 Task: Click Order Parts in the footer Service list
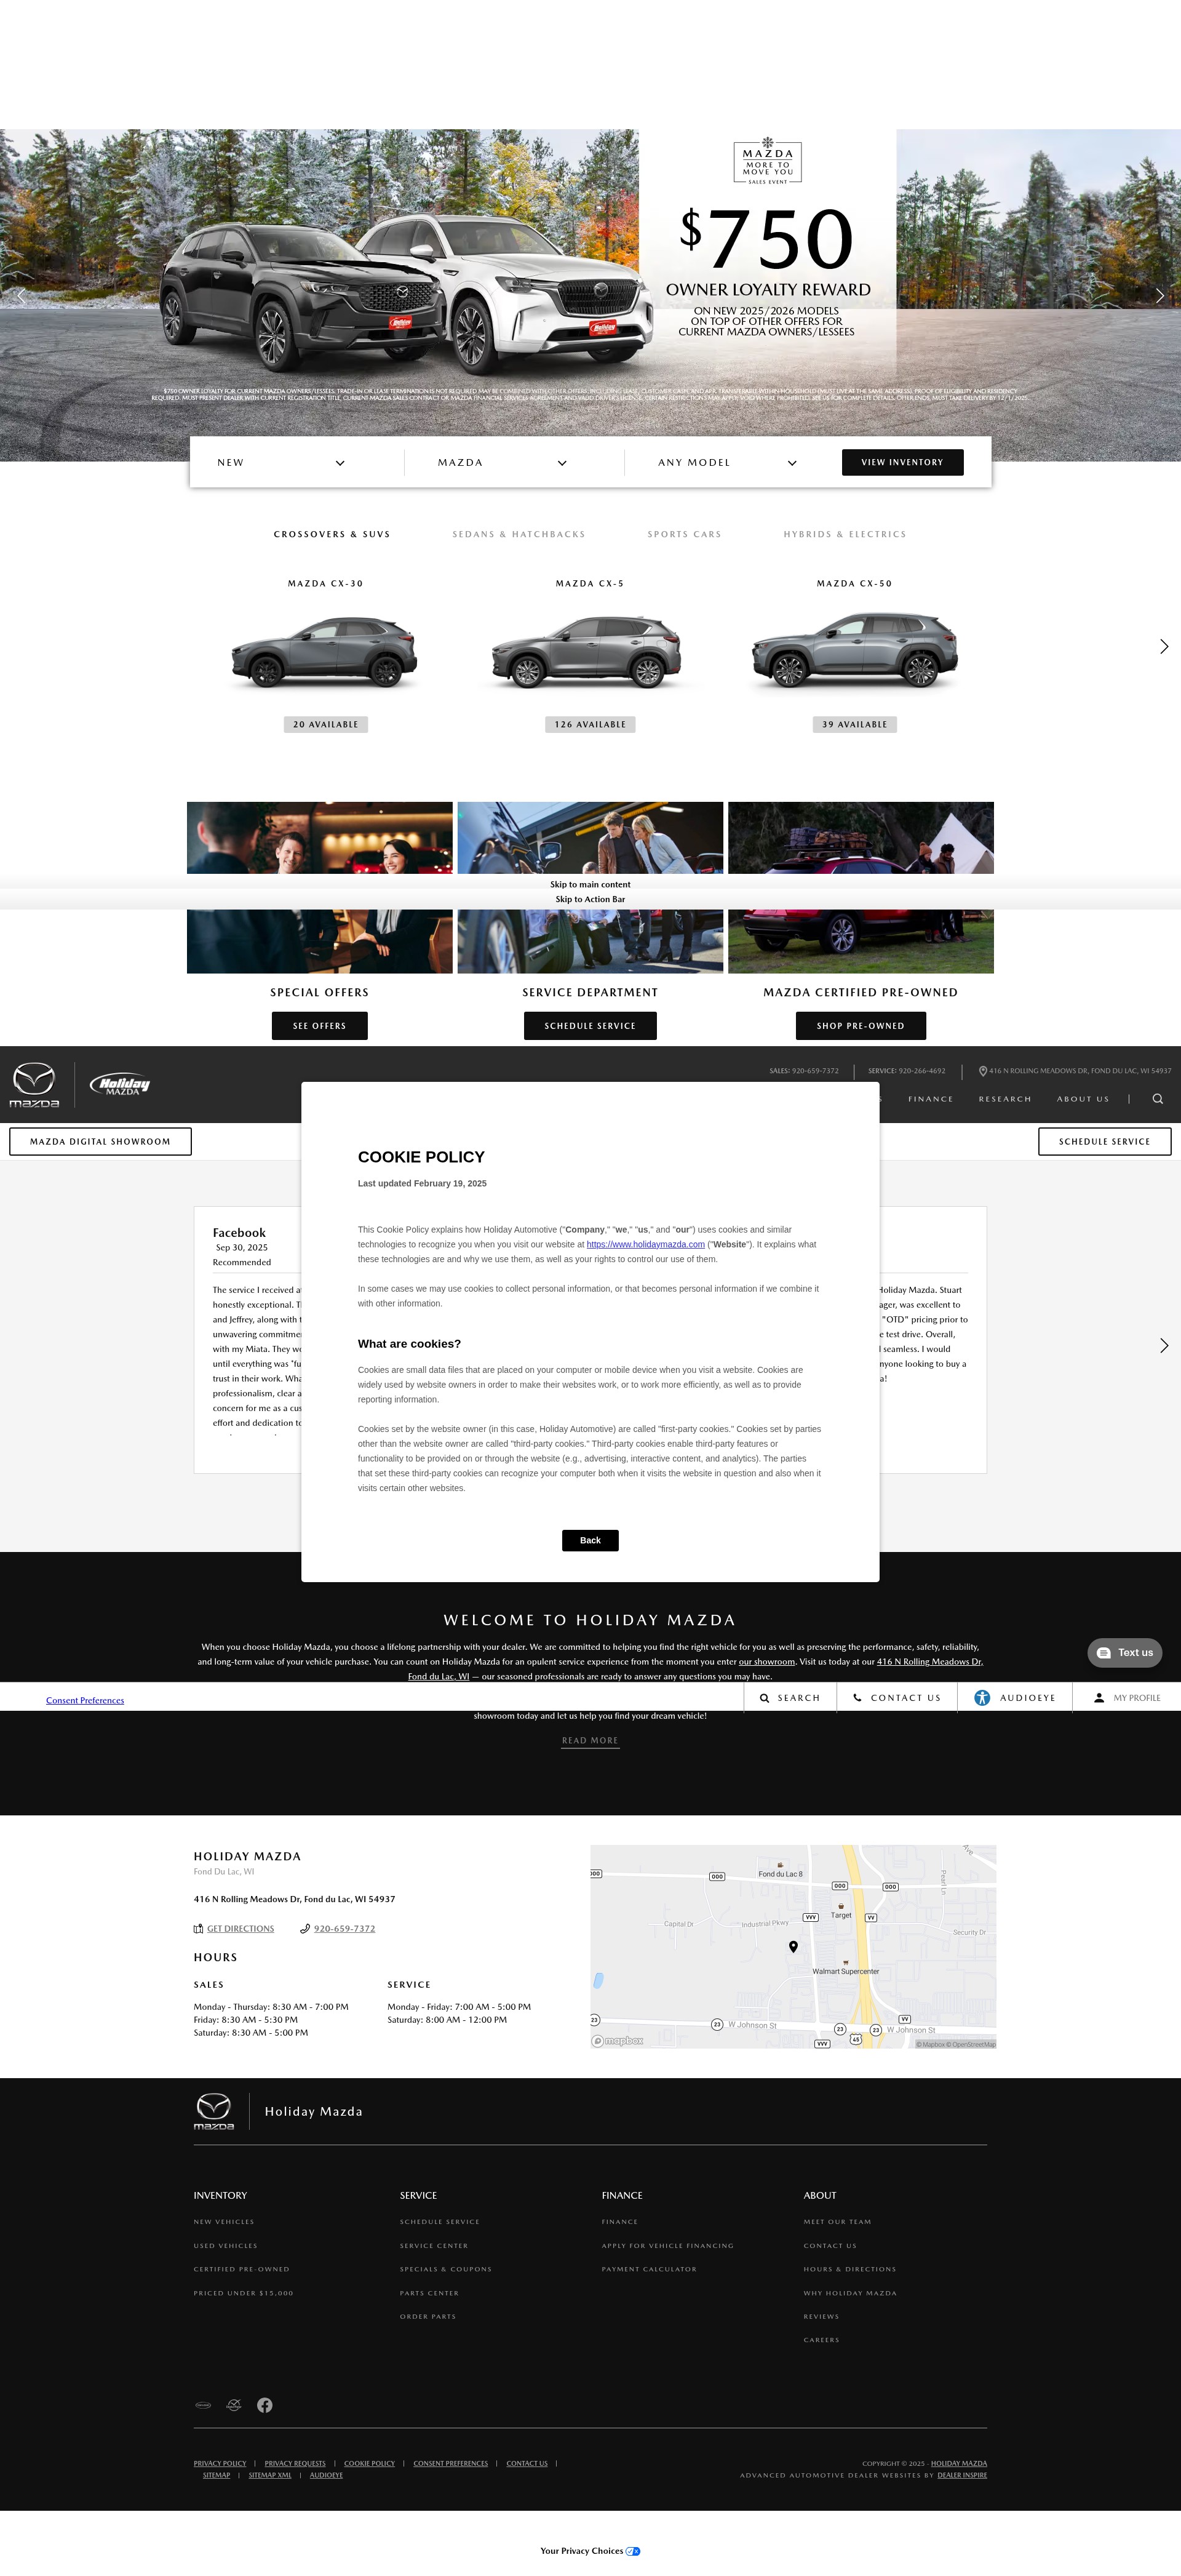coord(427,2316)
